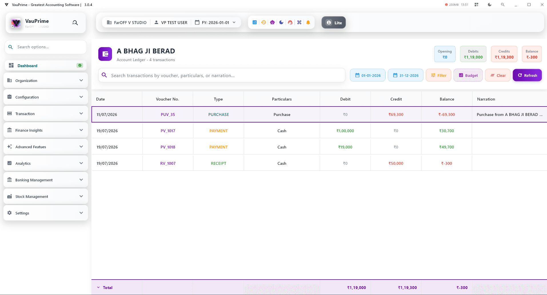Click the sidebar search-collapse icon beside VauPrime
Image resolution: width=547 pixels, height=295 pixels.
click(x=75, y=23)
